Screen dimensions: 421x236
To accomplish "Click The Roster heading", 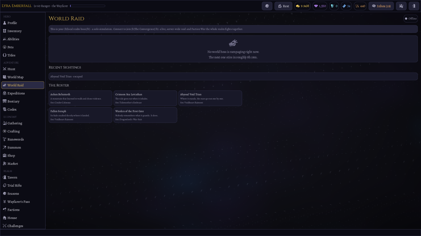I will [59, 85].
